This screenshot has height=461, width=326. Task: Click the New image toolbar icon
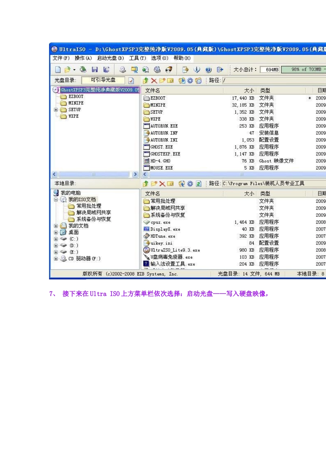(58, 70)
